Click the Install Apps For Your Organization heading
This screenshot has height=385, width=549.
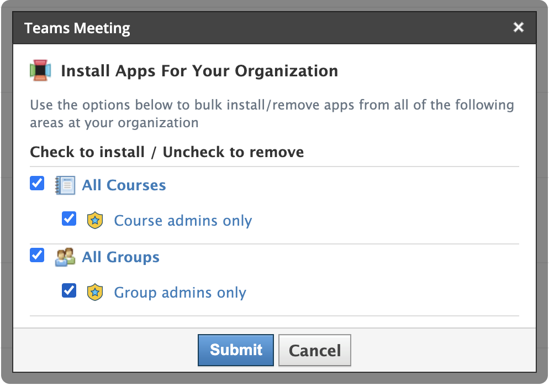pos(199,71)
